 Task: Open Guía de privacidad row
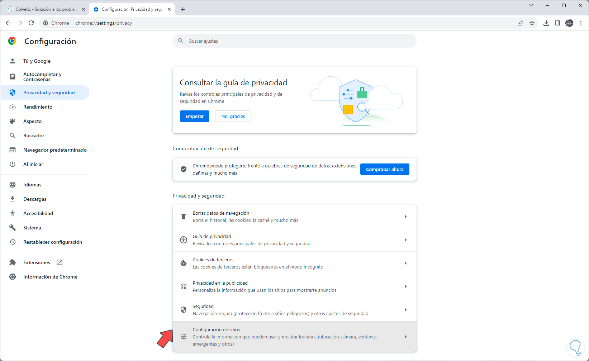(295, 240)
